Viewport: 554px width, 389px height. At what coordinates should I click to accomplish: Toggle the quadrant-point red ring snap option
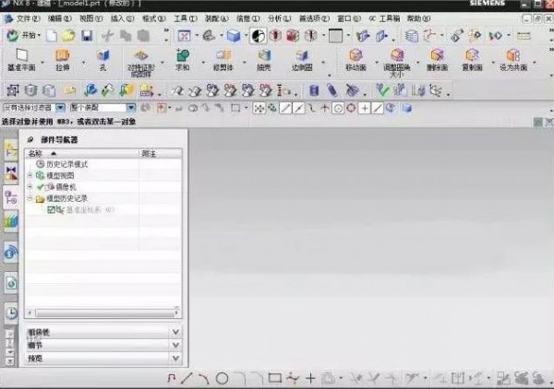coord(351,108)
